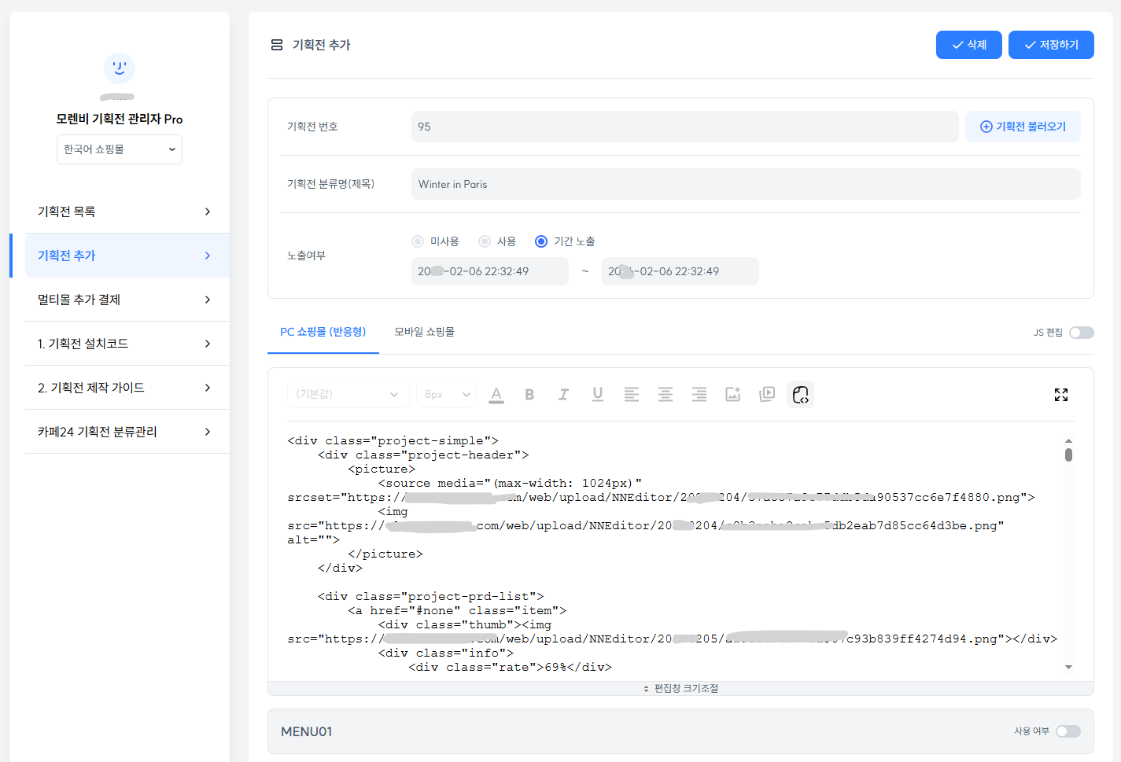Open 기획전 목록 in the sidebar
This screenshot has height=762, width=1121.
pos(124,212)
